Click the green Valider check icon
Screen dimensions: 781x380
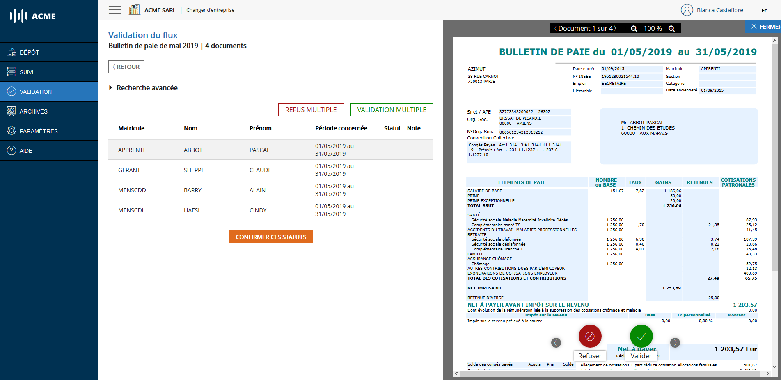641,336
